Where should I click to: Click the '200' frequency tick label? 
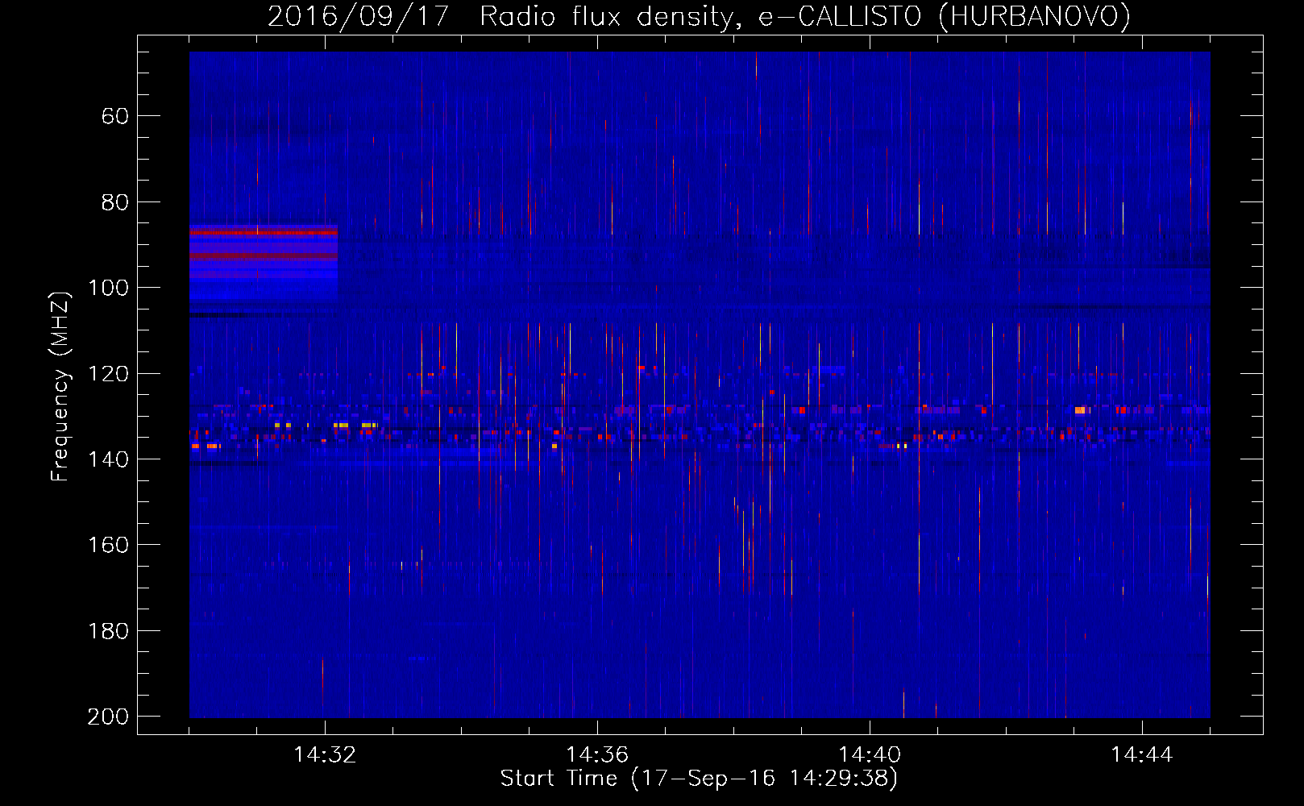pos(108,717)
